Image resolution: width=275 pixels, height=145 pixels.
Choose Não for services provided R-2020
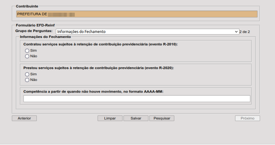point(27,80)
